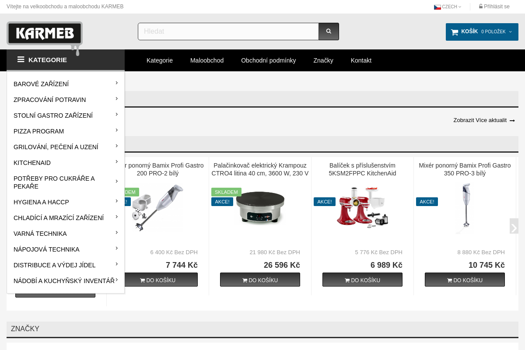Open the CZECH language dropdown
The height and width of the screenshot is (350, 525).
448,7
